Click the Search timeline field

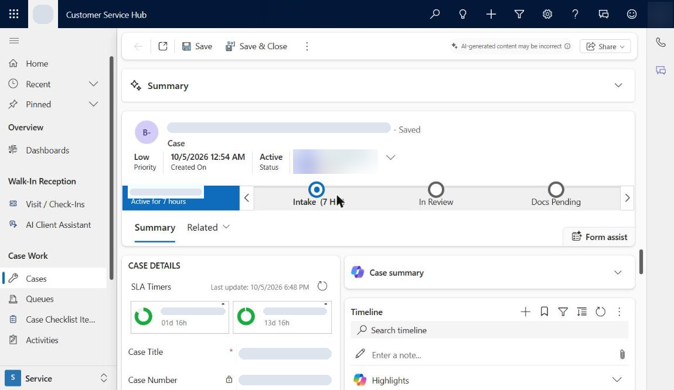click(489, 330)
